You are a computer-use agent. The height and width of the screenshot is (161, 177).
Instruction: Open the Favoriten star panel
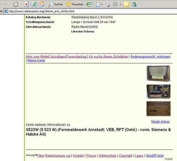[74, 4]
